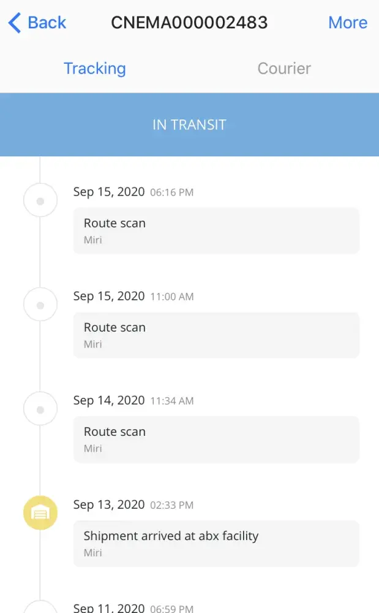
Task: Open the Sep 14 Route scan card
Action: pyautogui.click(x=216, y=439)
